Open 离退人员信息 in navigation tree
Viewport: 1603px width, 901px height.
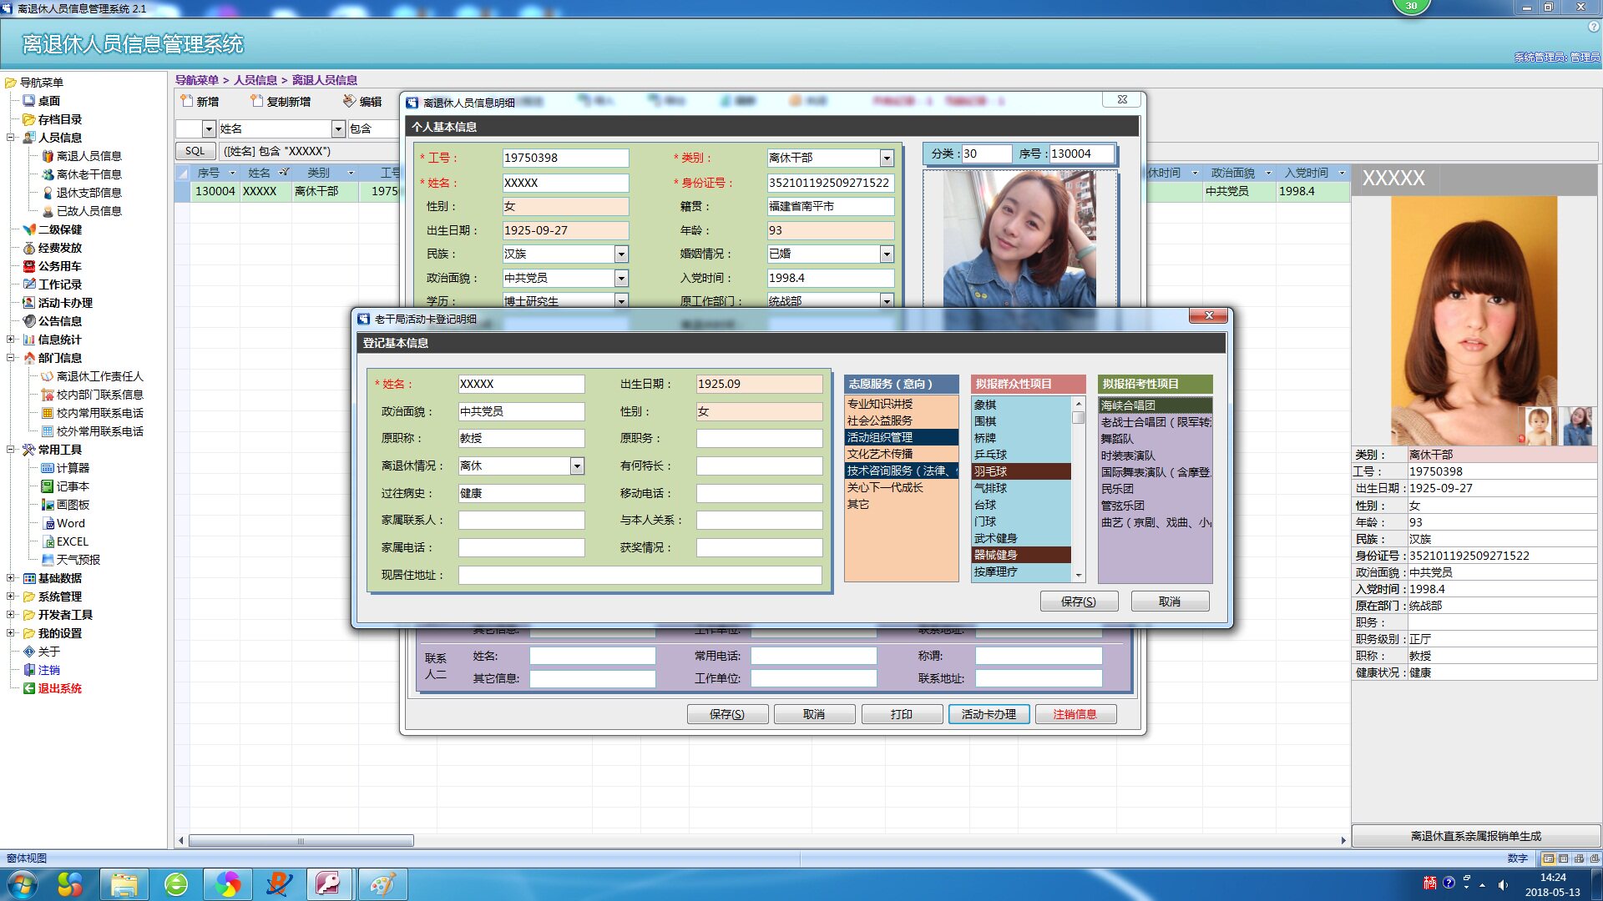pyautogui.click(x=88, y=156)
